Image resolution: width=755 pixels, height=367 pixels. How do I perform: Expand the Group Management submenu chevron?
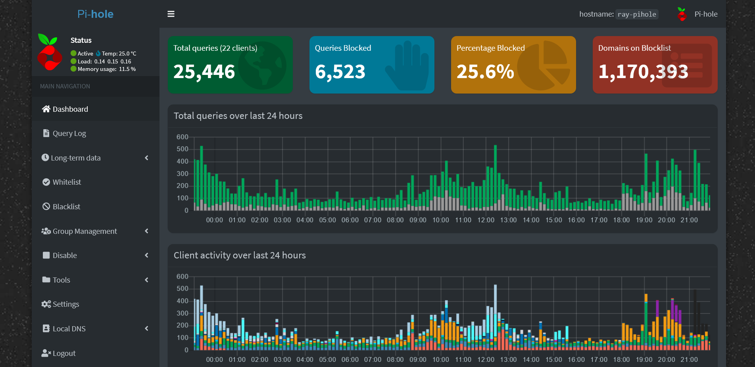tap(146, 231)
